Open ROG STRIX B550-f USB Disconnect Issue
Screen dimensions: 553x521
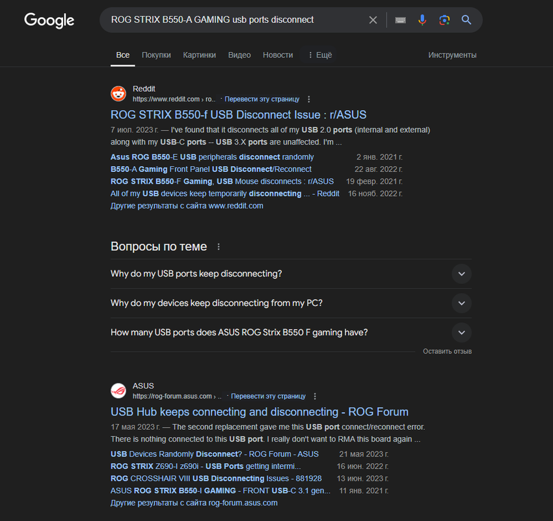click(x=238, y=115)
